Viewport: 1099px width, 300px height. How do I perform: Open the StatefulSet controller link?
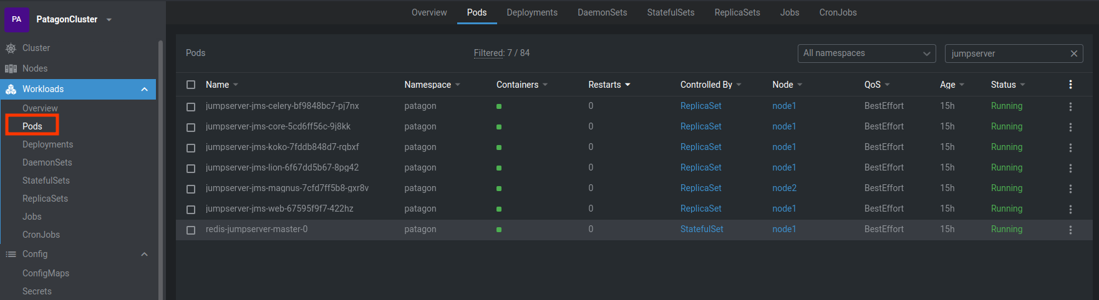click(x=701, y=229)
